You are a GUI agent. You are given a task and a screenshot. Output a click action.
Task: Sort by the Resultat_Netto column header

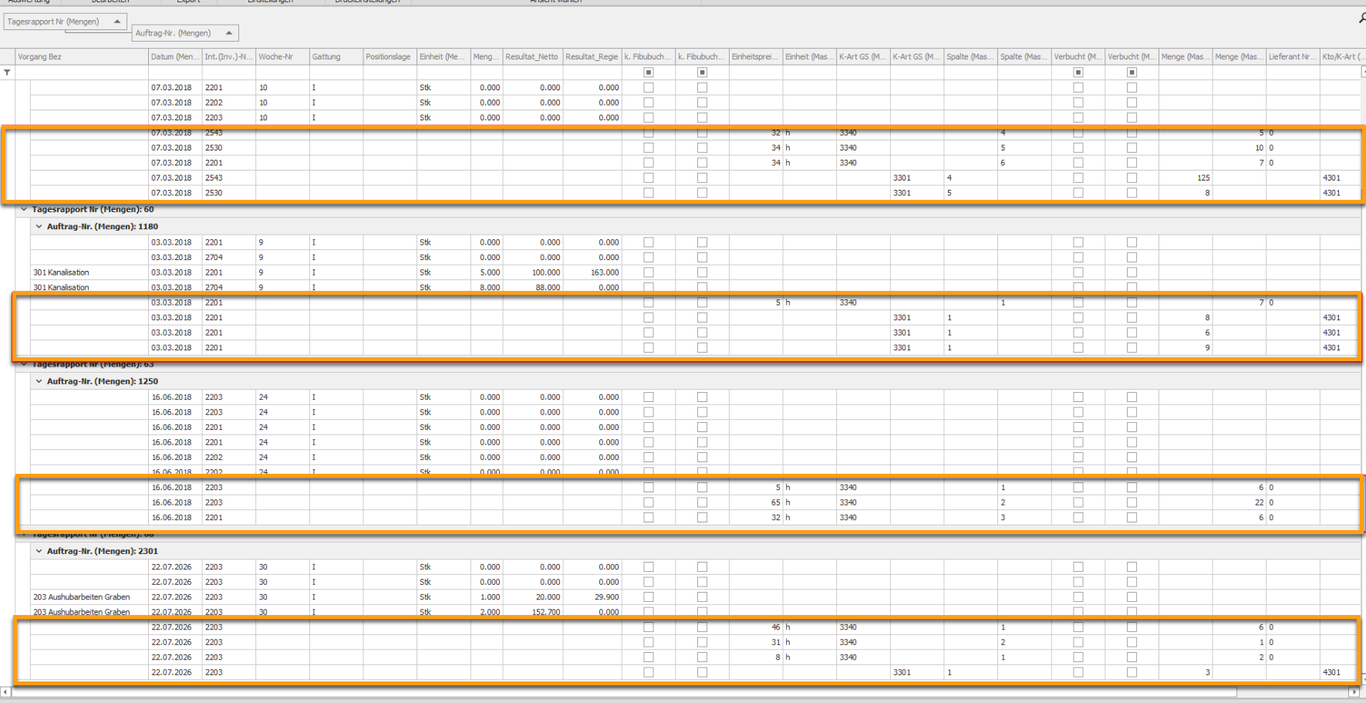point(533,57)
